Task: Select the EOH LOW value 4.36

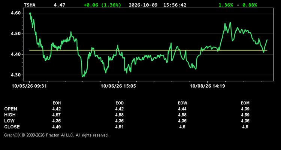Action: coord(57,121)
